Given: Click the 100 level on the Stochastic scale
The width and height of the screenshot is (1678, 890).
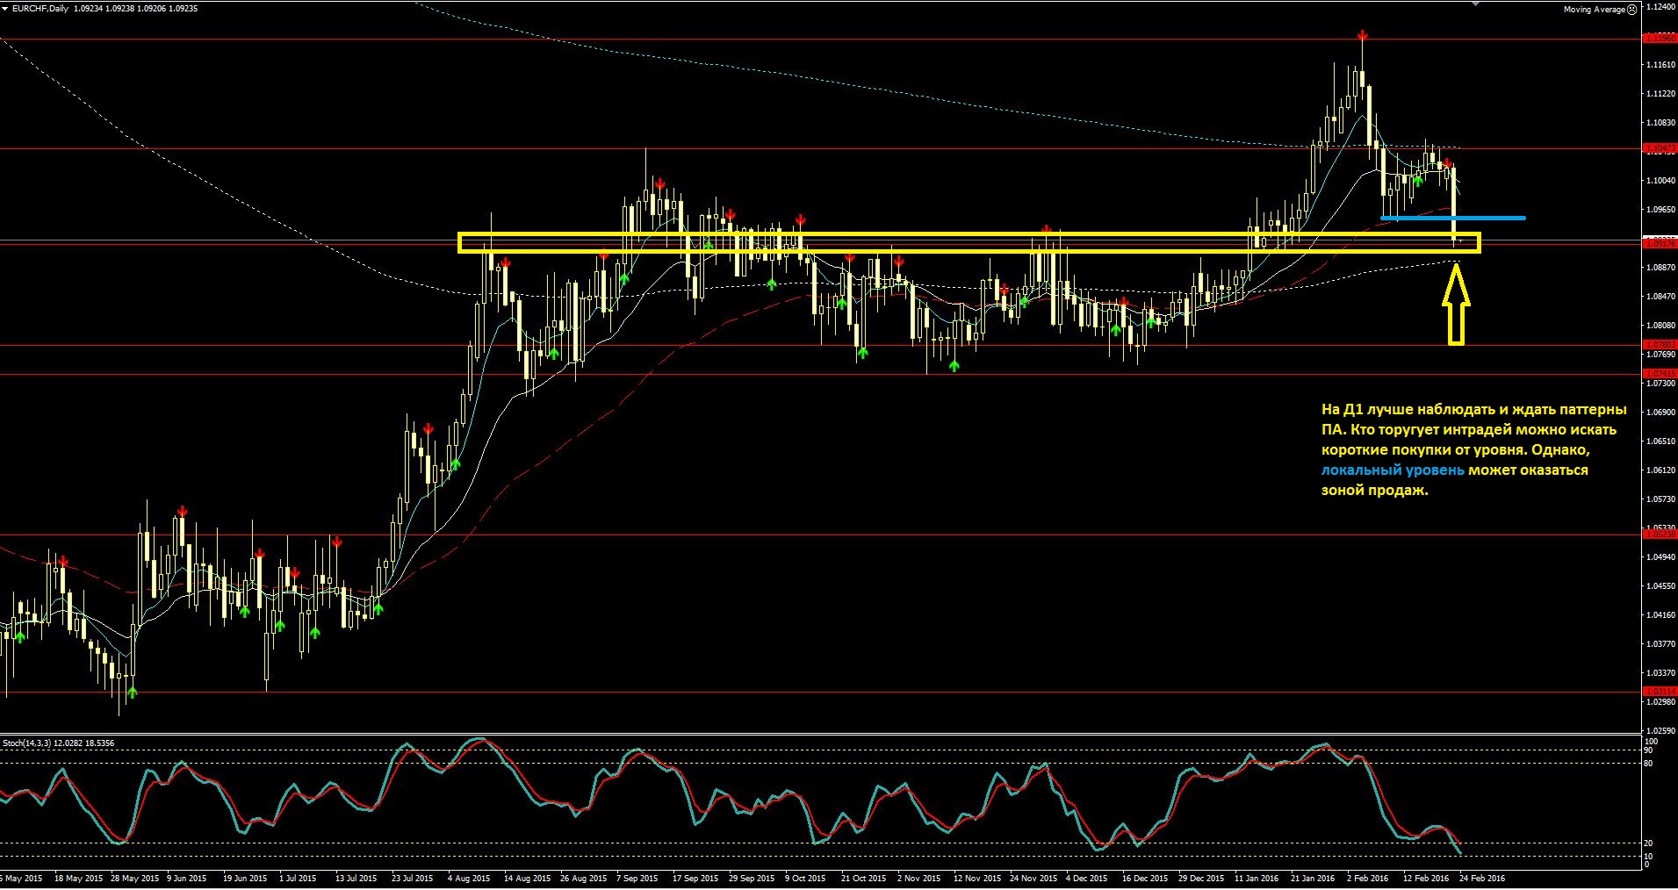Looking at the screenshot, I should point(1651,743).
